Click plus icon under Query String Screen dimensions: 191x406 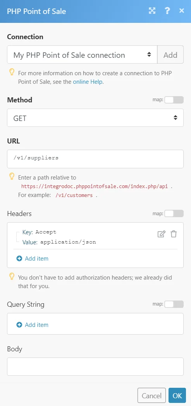[x=19, y=325]
